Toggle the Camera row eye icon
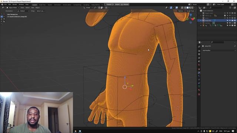This screenshot has height=133, width=237. tap(230, 23)
